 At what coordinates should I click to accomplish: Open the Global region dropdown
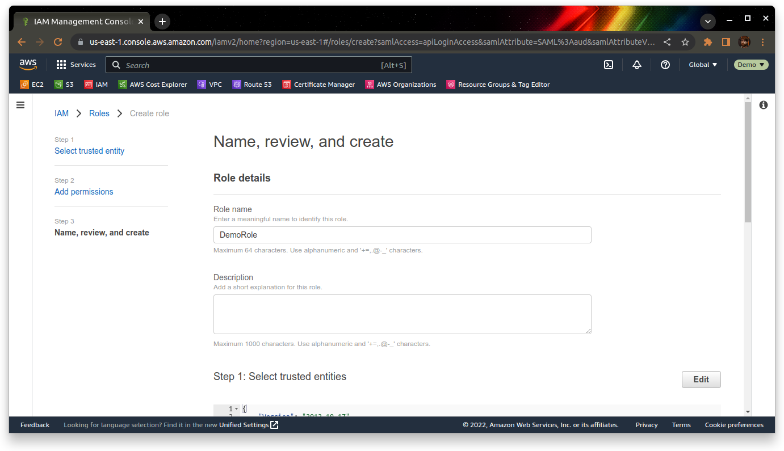click(703, 65)
